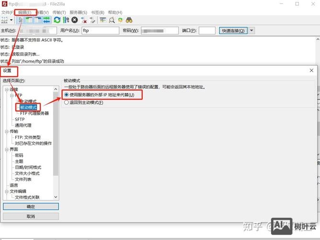
Task: Select 使用服务器的外部 IP 地址来代替 radio button
Action: coord(66,95)
